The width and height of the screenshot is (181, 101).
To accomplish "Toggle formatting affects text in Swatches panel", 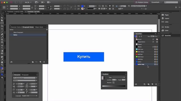I will [x=141, y=36].
